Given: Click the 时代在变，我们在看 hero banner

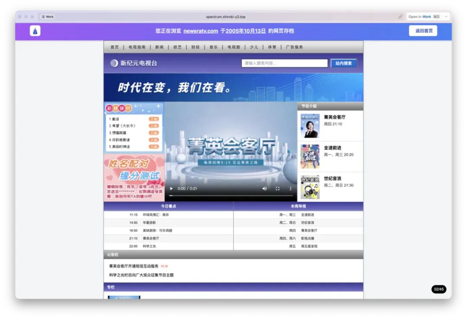Looking at the screenshot, I should click(233, 87).
